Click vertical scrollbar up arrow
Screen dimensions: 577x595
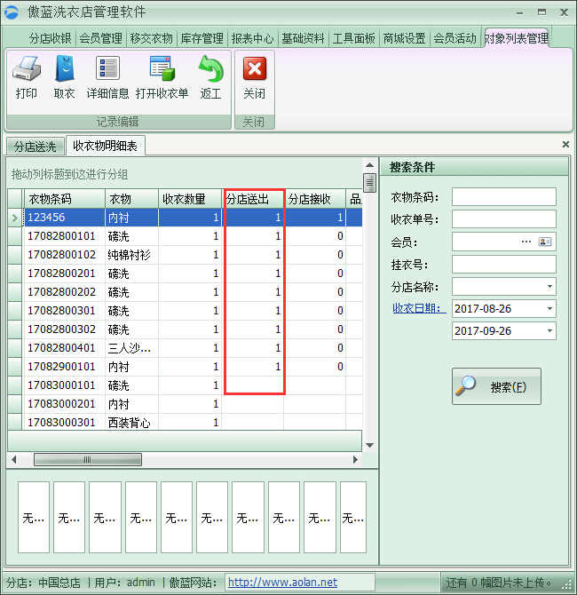pyautogui.click(x=369, y=165)
